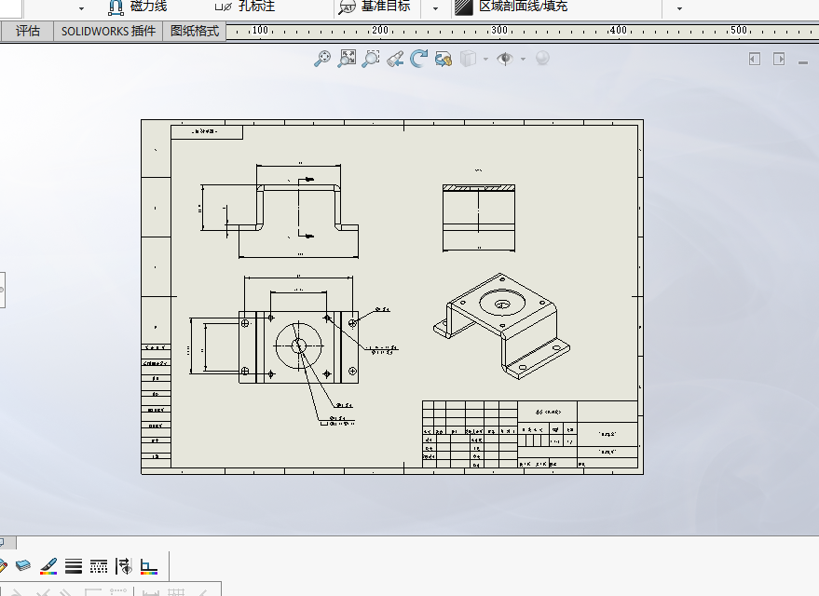This screenshot has width=819, height=596.
Task: Click the Magnetic Line (磁力线) tool
Action: coord(138,7)
